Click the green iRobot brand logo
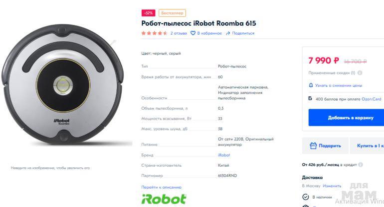 164,199
